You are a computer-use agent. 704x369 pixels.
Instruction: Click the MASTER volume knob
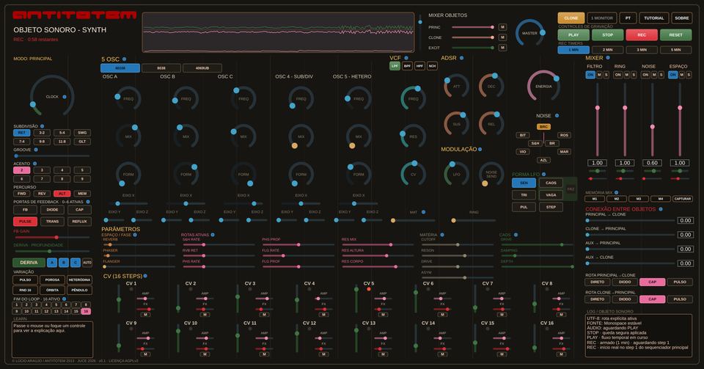tap(529, 33)
